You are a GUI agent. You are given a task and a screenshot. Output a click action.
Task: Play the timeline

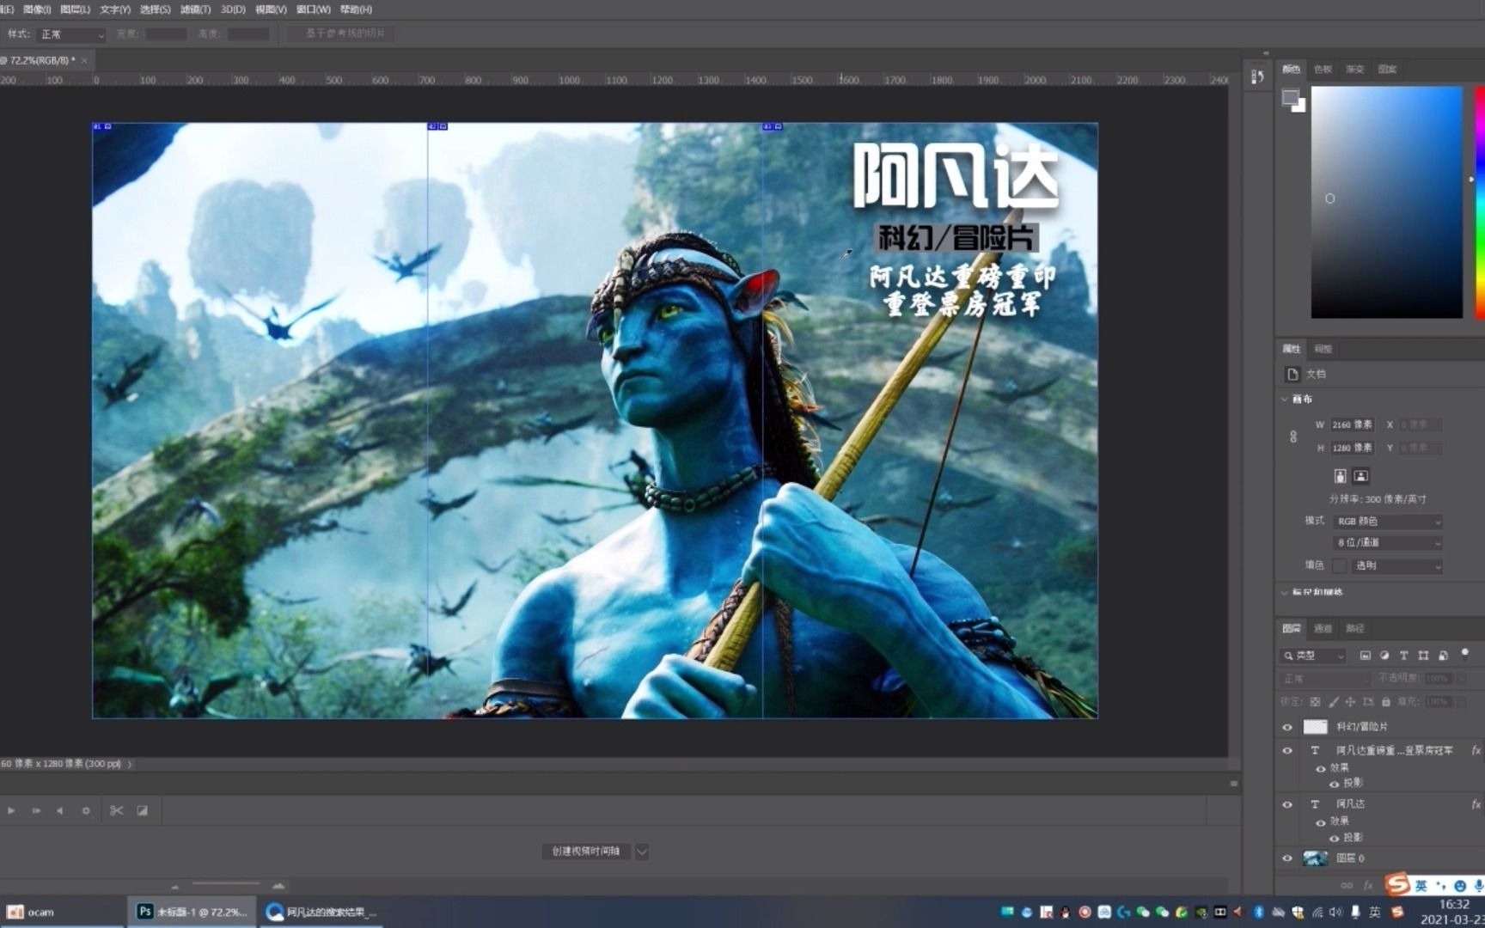[11, 810]
